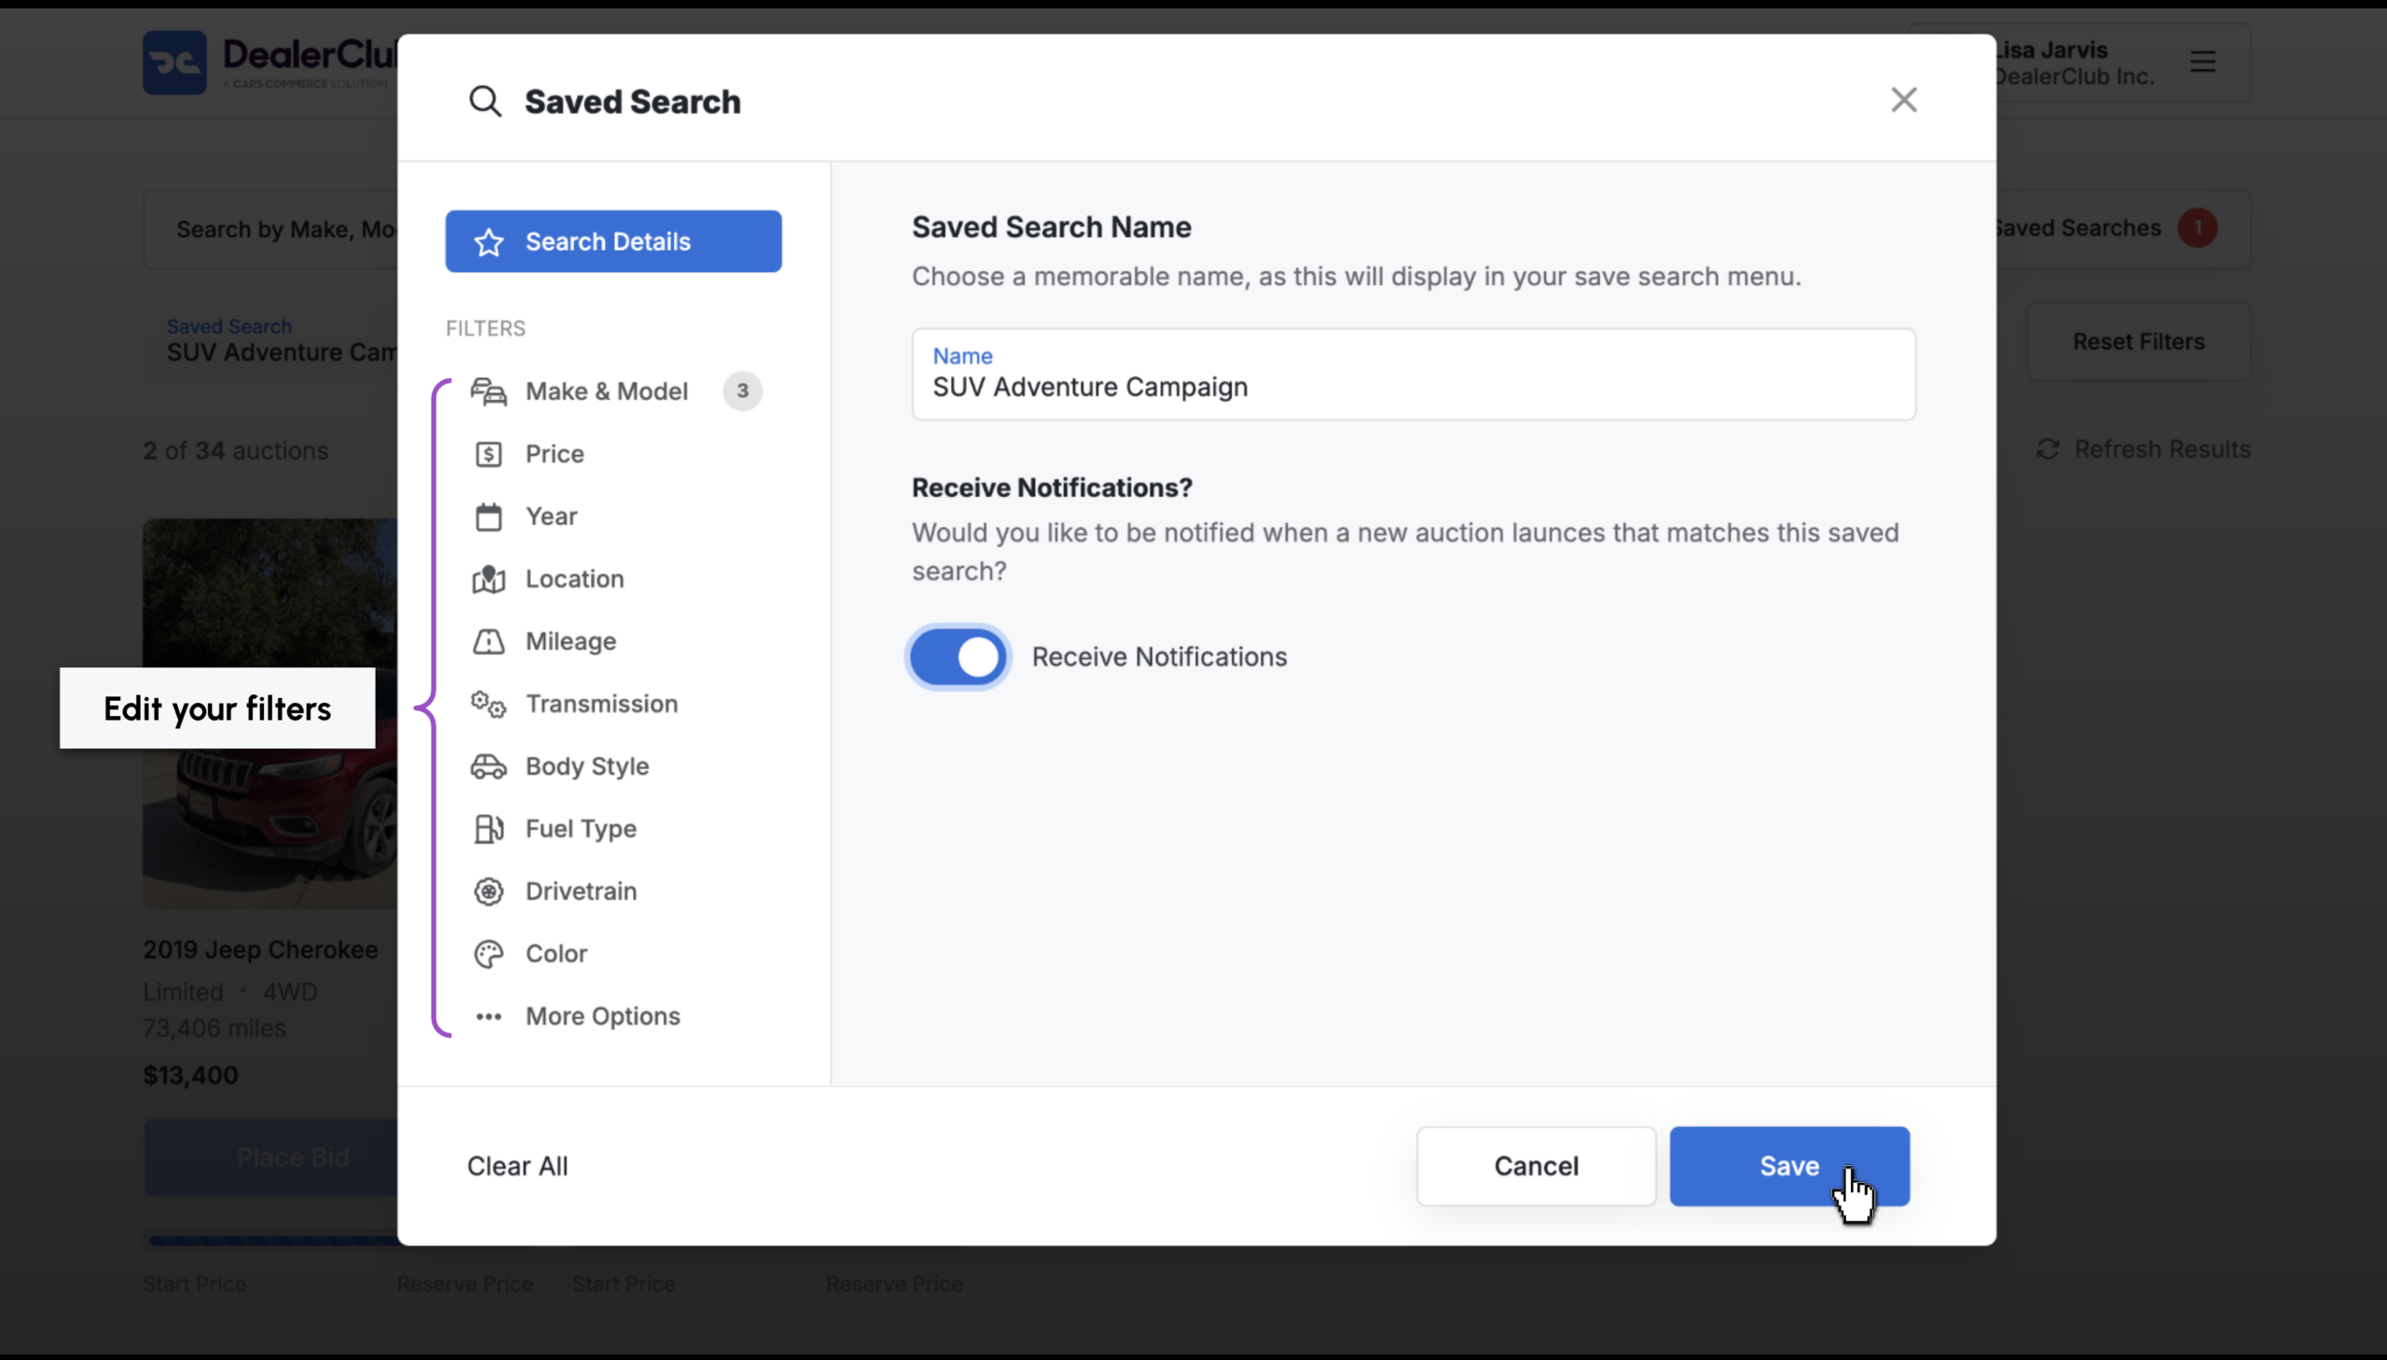Image resolution: width=2387 pixels, height=1360 pixels.
Task: Click the Fuel Type pump icon
Action: [x=488, y=829]
